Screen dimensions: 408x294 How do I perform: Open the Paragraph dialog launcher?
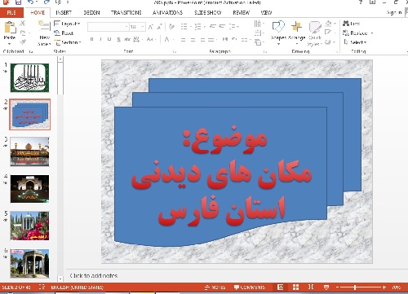(x=265, y=51)
